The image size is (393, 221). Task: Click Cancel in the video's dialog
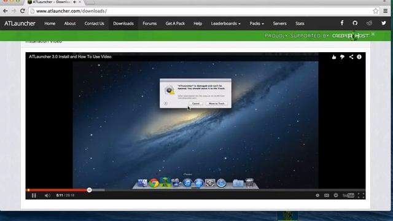click(x=195, y=104)
